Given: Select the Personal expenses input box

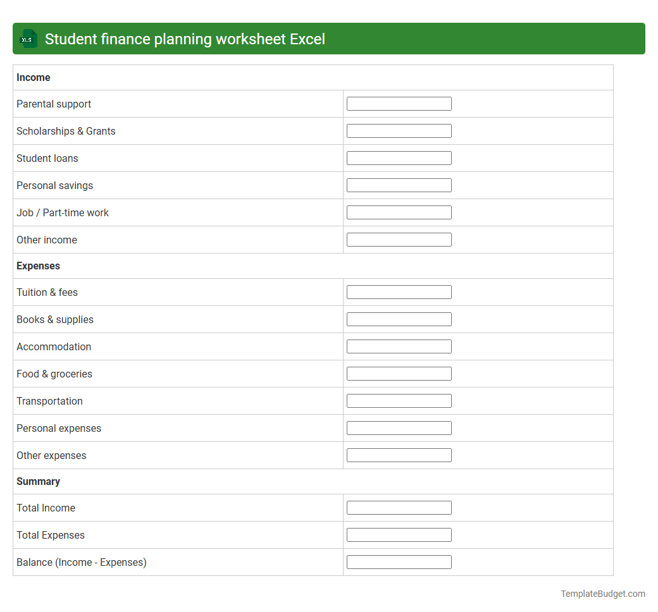Looking at the screenshot, I should click(x=399, y=427).
